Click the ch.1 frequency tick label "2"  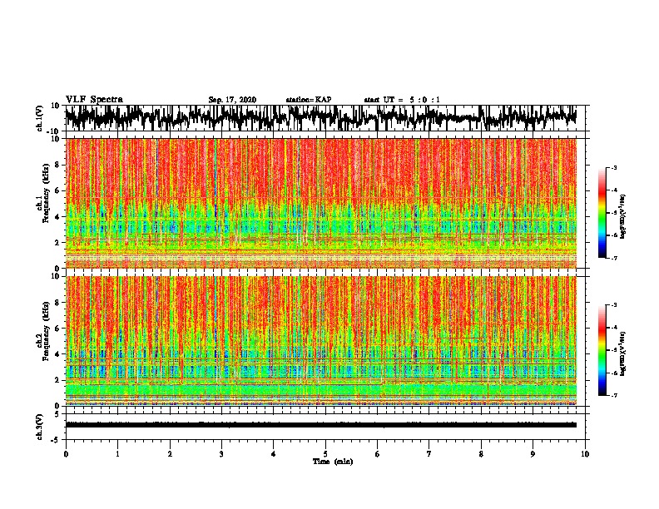pos(57,243)
